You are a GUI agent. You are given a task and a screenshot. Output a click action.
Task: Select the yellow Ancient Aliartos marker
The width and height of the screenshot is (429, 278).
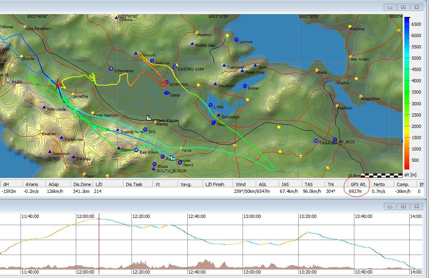[x=149, y=118]
